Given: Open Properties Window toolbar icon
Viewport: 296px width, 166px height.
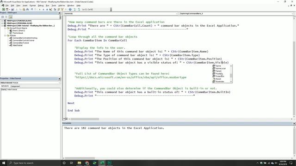Looking at the screenshot, I should click(59, 9).
